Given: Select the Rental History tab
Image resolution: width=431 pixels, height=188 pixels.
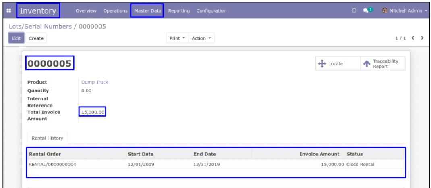Looking at the screenshot, I should tap(47, 138).
